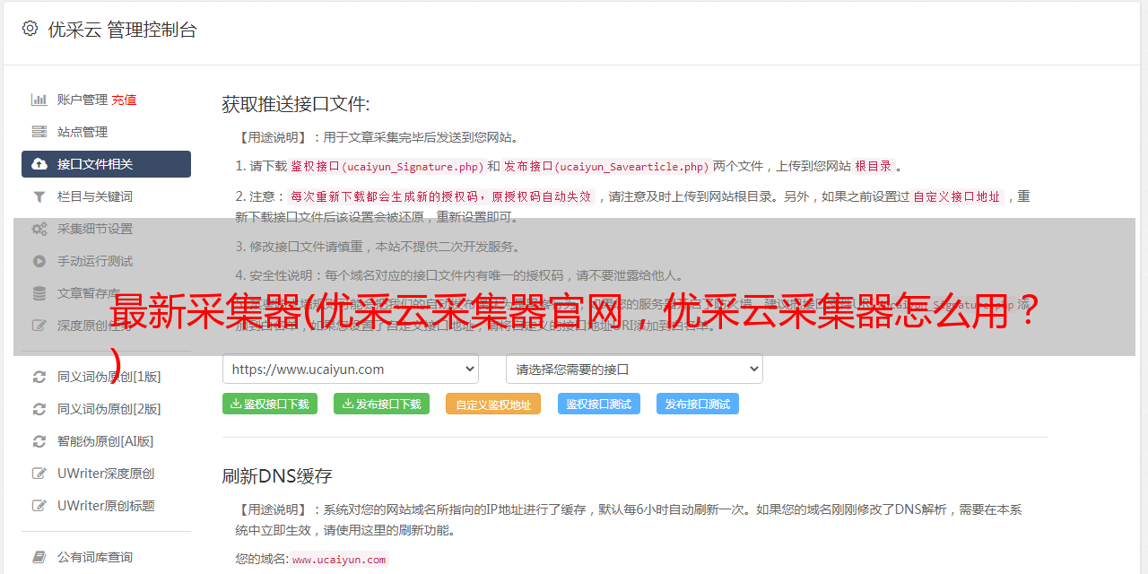The width and height of the screenshot is (1148, 574).
Task: Click the orange 自定义鉴权地址 button
Action: (x=492, y=404)
